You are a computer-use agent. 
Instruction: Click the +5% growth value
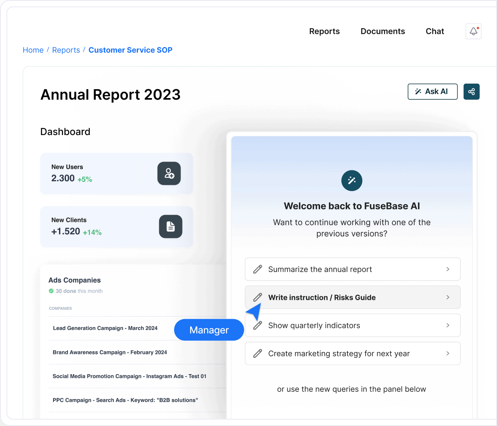coord(85,179)
